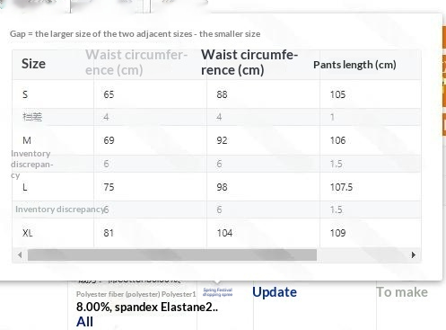Click the All link below the fabric composition

click(x=84, y=322)
